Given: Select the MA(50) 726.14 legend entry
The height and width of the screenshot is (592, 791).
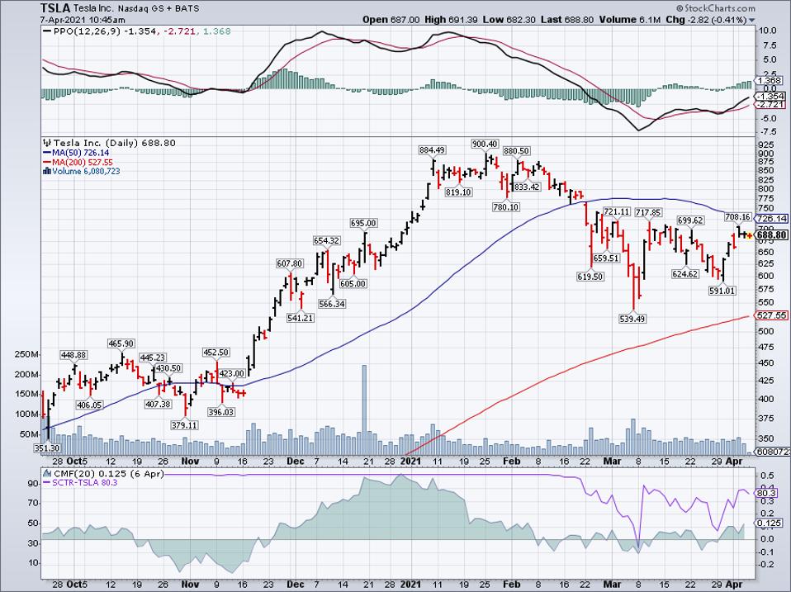Looking at the screenshot, I should [76, 152].
